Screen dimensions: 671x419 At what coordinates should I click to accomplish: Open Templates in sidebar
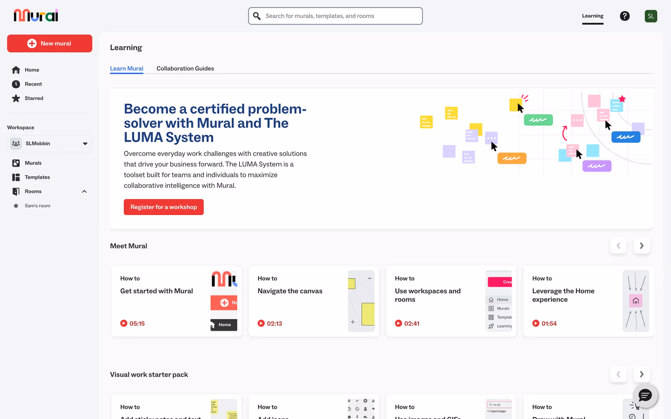[37, 177]
